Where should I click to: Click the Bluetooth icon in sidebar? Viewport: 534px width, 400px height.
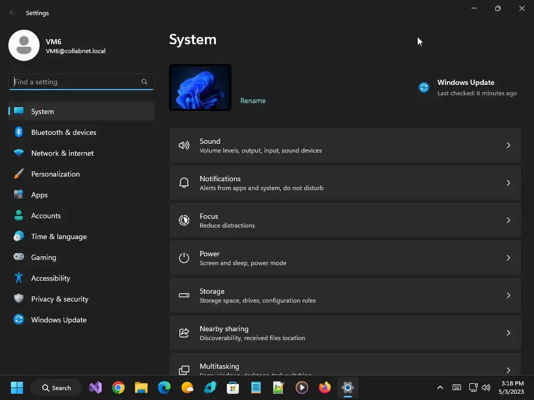pyautogui.click(x=19, y=132)
